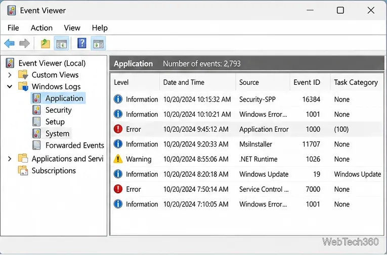Select the event at 10/20/2024 10:15:32 AM
The height and width of the screenshot is (255, 387).
pos(247,99)
